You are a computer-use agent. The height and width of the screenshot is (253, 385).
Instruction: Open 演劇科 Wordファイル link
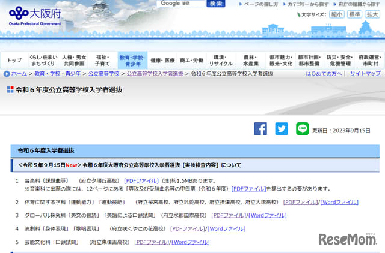(227, 229)
